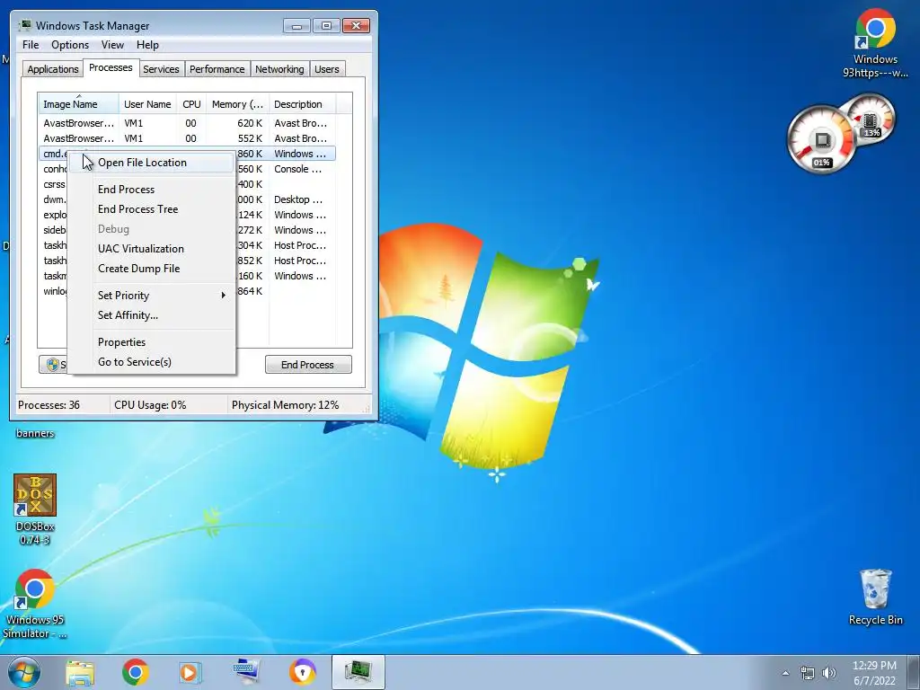Switch to the Performance tab
Image resolution: width=920 pixels, height=690 pixels.
coord(217,68)
